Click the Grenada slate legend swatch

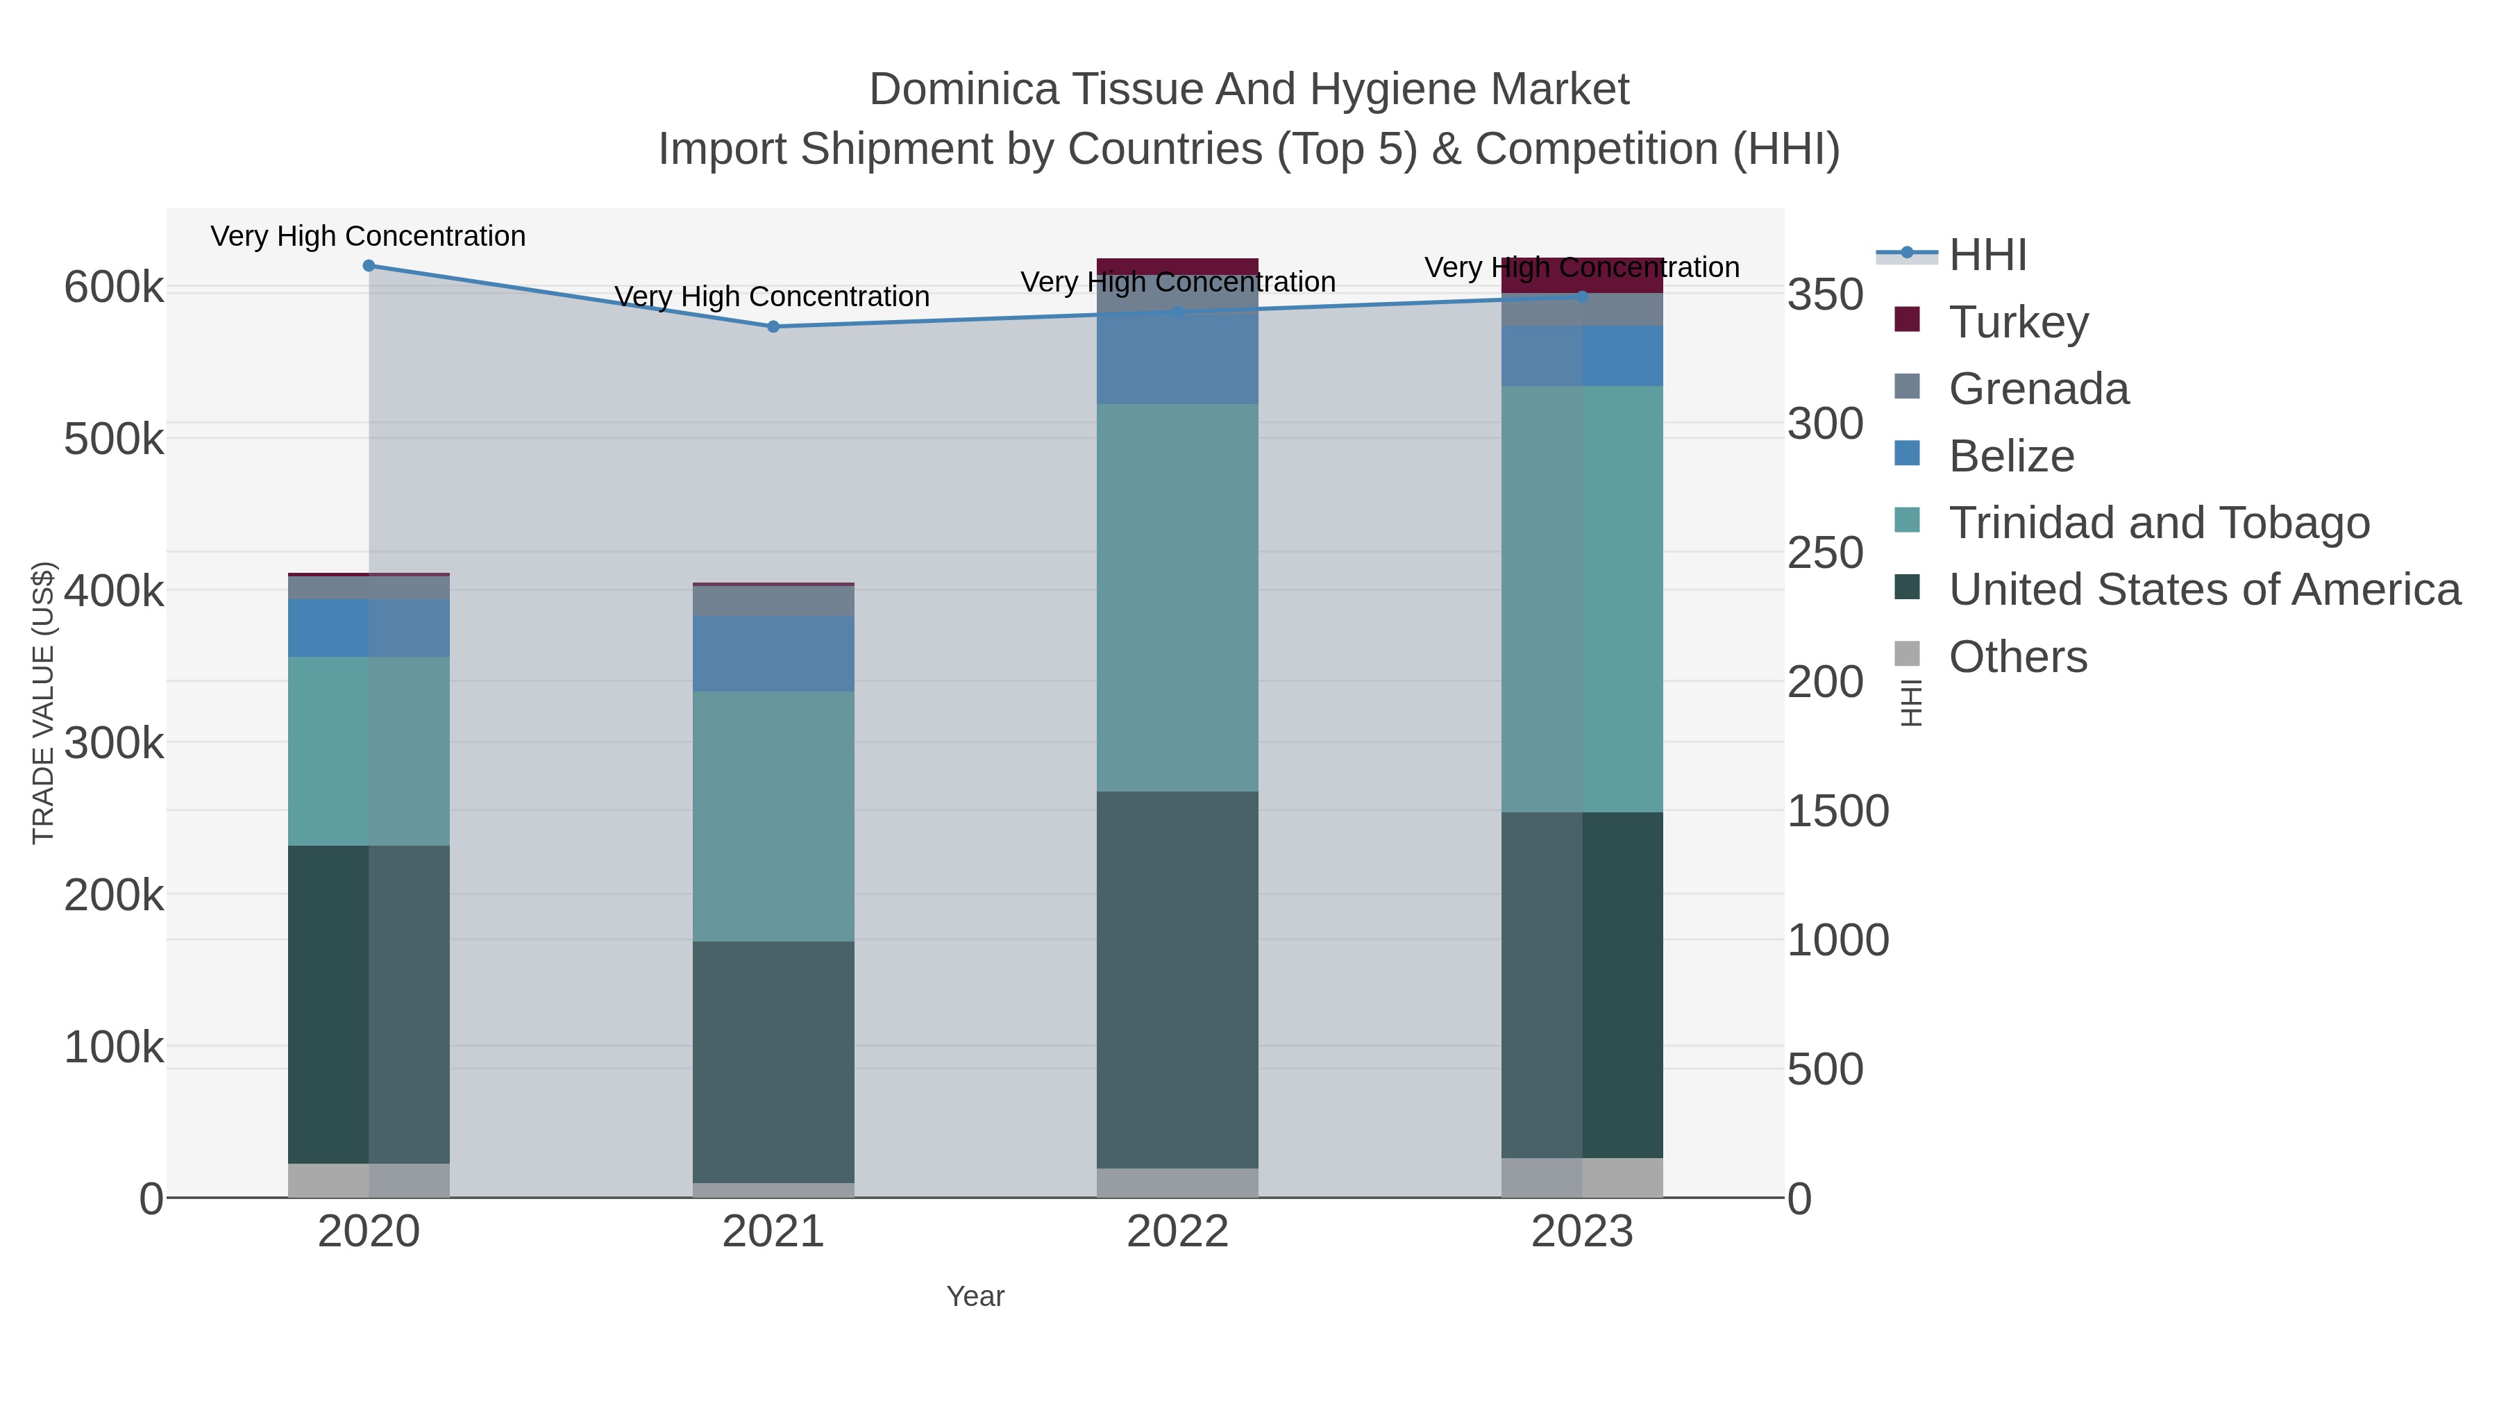(1908, 386)
